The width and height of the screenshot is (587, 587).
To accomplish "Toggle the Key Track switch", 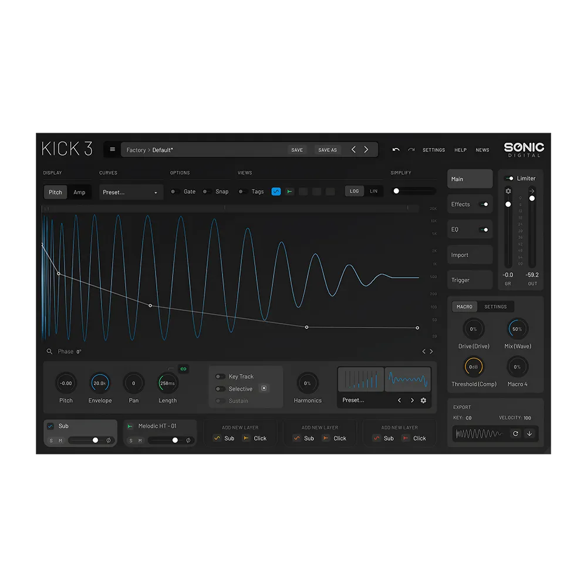I will (220, 376).
